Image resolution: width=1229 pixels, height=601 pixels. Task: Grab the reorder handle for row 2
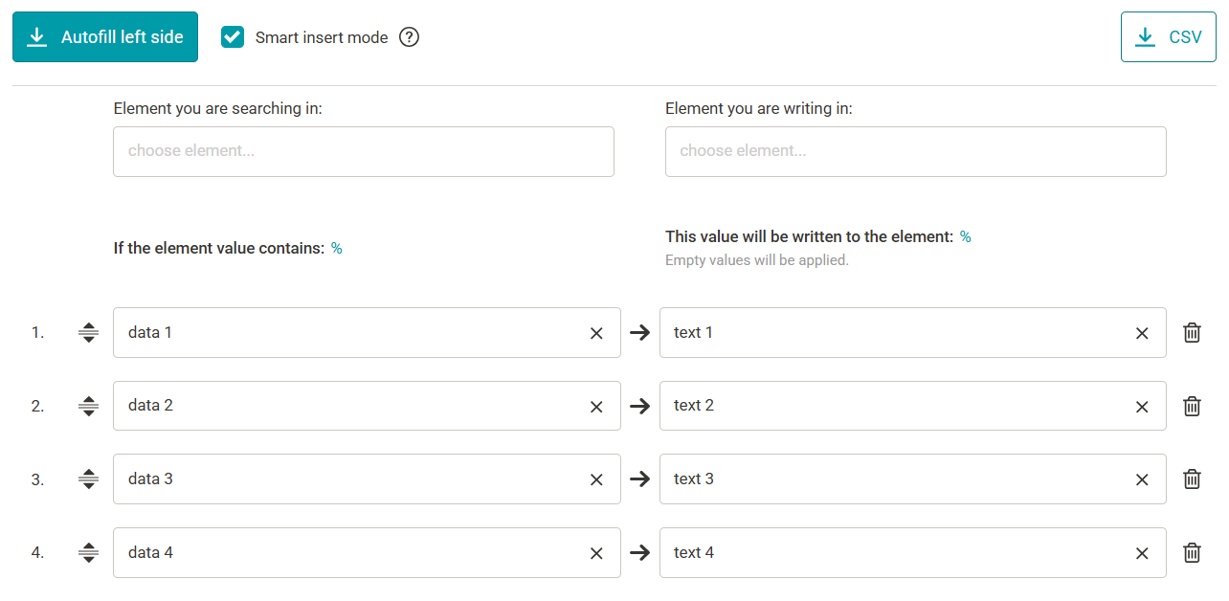[x=88, y=406]
